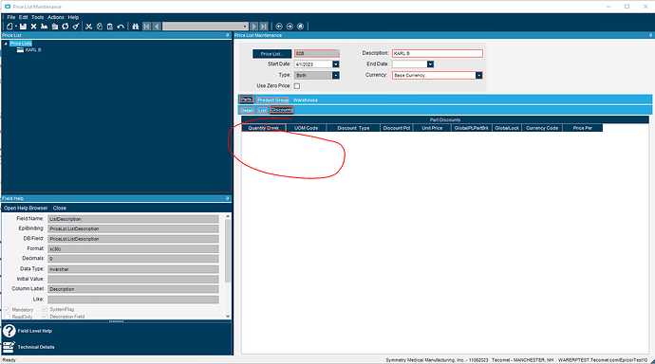Screen dimensions: 655x364
Task: Switch to the Warehouse tab
Action: tap(306, 100)
